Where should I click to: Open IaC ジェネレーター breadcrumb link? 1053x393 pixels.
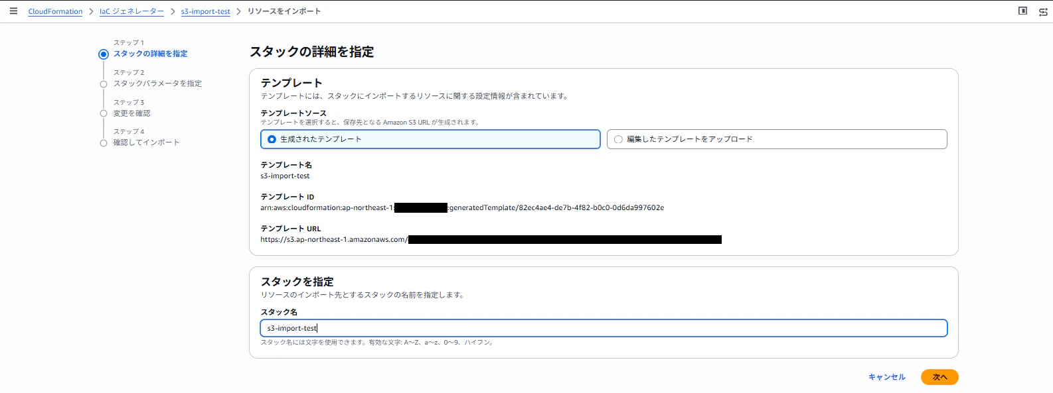pyautogui.click(x=131, y=12)
